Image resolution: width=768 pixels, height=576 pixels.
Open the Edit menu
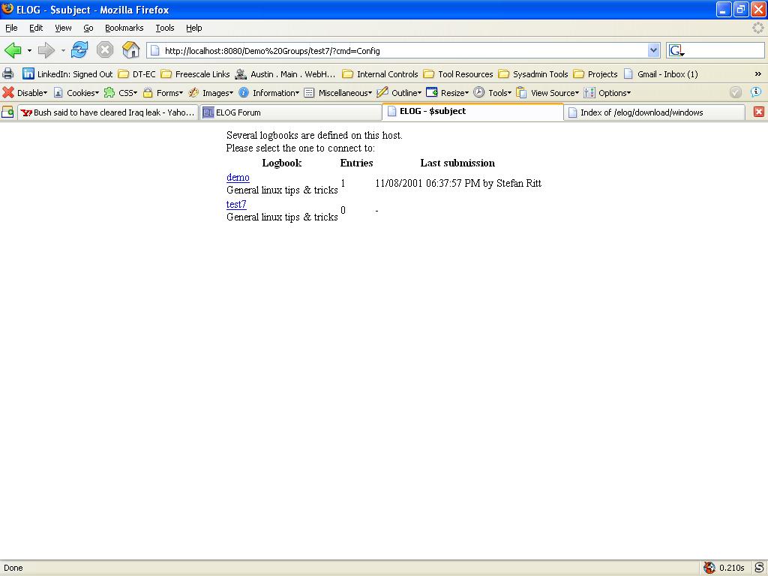36,28
